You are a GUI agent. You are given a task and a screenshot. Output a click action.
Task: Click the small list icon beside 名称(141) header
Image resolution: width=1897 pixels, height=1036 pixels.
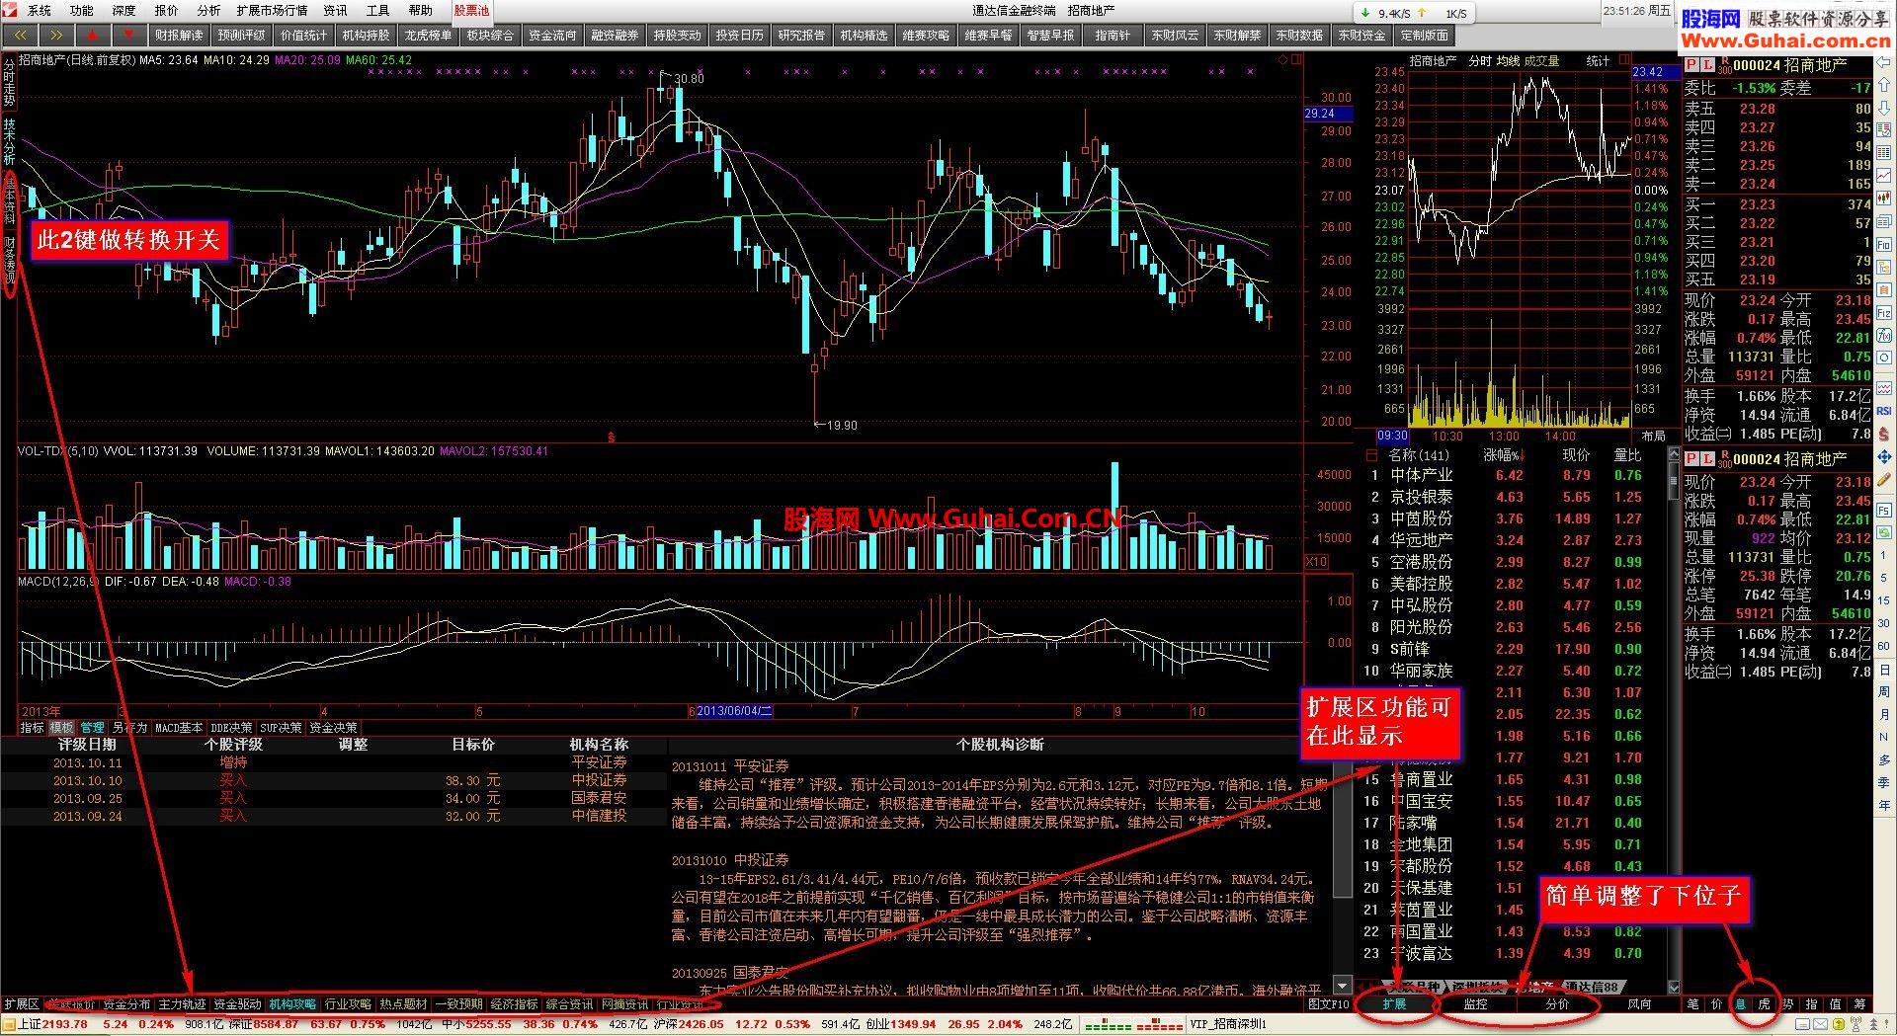1371,455
